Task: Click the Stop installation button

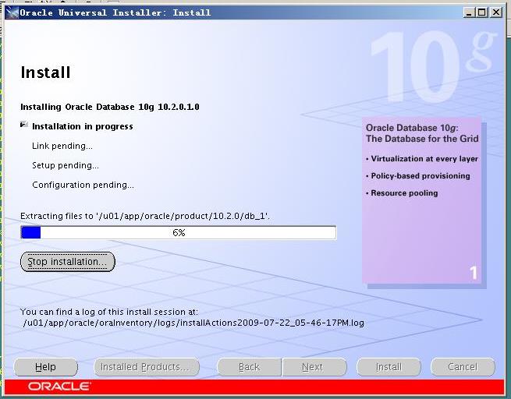Action: pyautogui.click(x=68, y=262)
